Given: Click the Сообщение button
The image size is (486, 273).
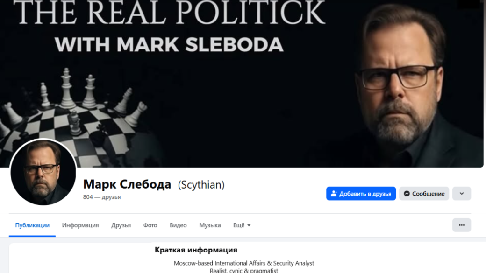Looking at the screenshot, I should pos(424,194).
